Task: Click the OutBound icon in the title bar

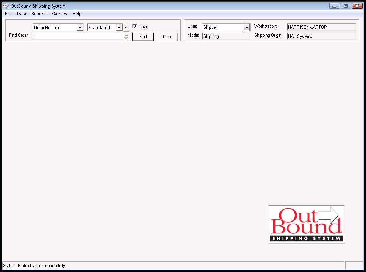Action: click(x=5, y=6)
